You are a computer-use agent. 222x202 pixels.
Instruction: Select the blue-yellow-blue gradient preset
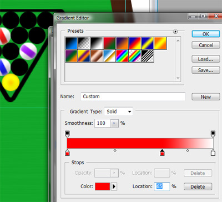pos(148,43)
